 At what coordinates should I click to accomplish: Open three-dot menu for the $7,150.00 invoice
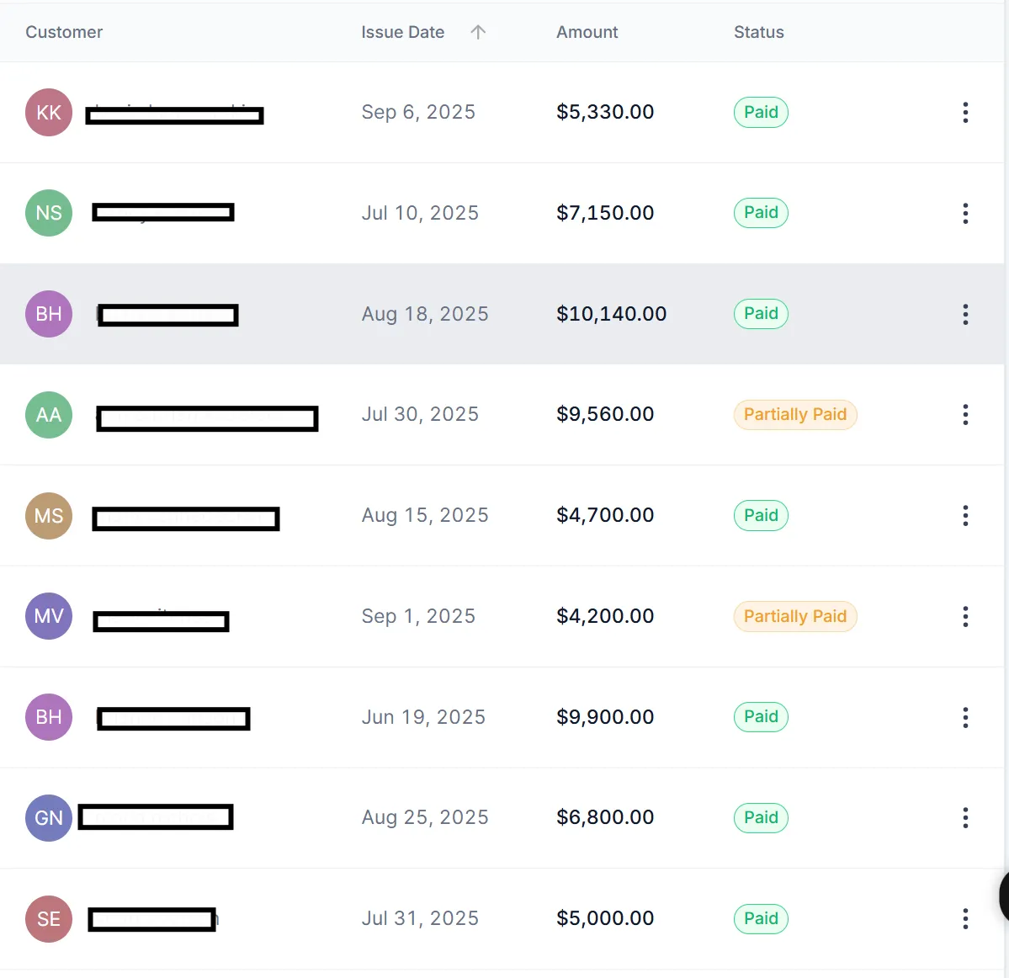pyautogui.click(x=965, y=213)
